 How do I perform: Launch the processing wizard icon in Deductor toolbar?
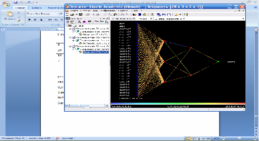pyautogui.click(x=152, y=15)
